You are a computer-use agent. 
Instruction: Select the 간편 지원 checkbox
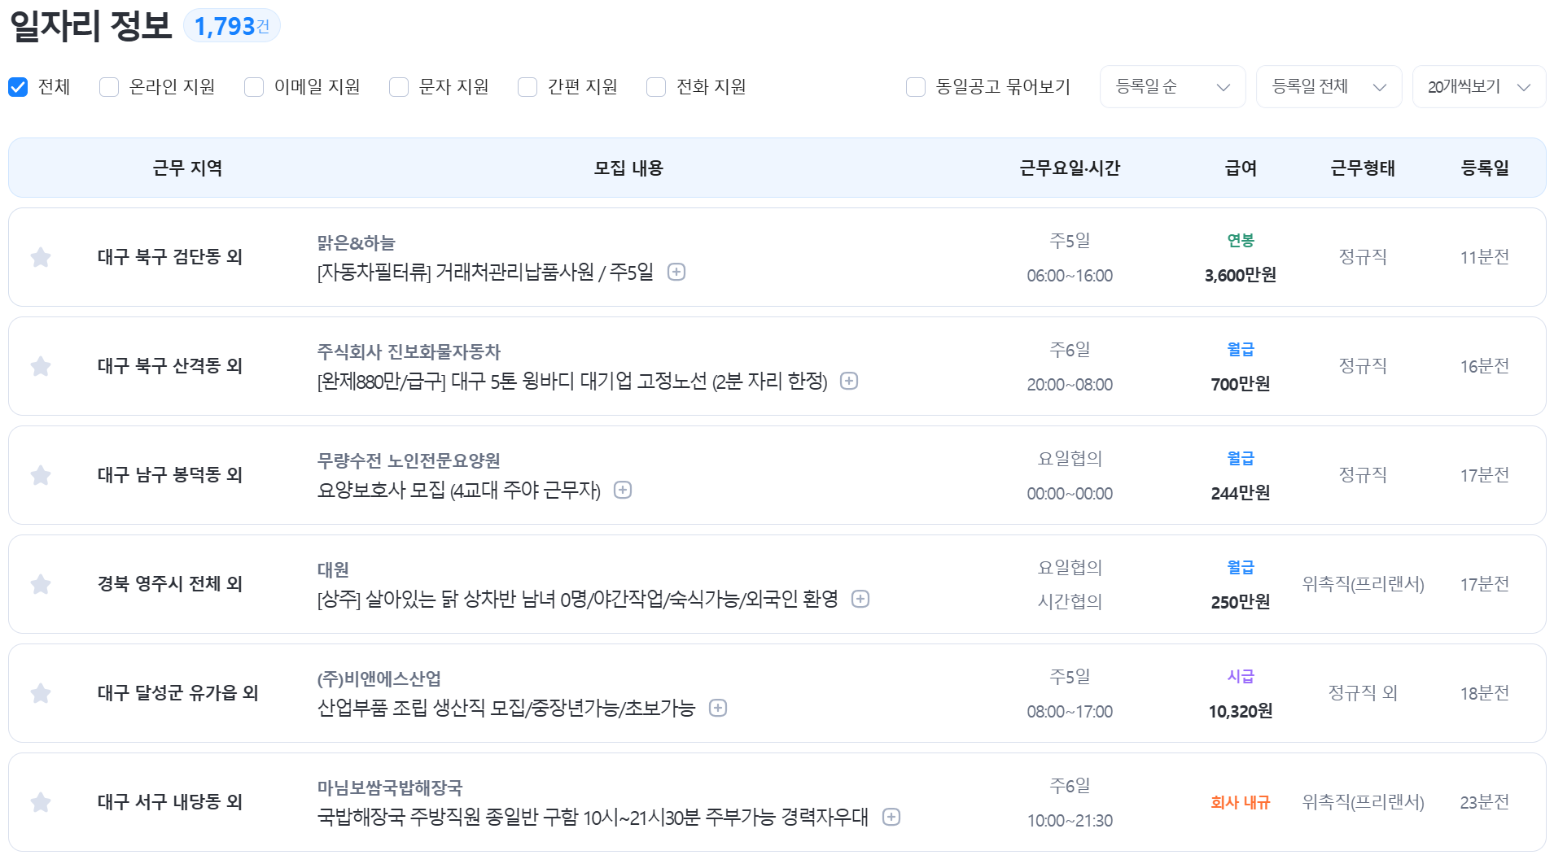click(527, 87)
